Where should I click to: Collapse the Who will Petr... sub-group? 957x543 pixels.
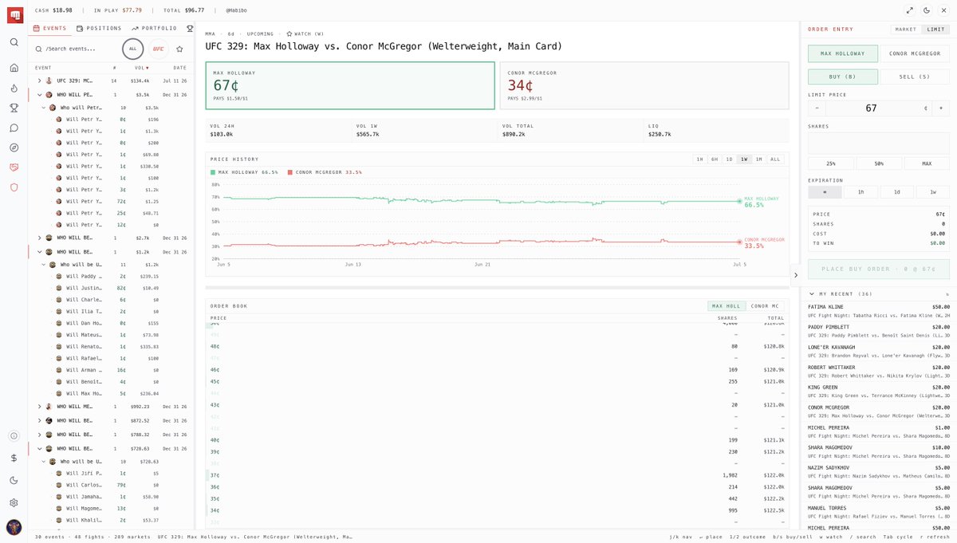(44, 107)
